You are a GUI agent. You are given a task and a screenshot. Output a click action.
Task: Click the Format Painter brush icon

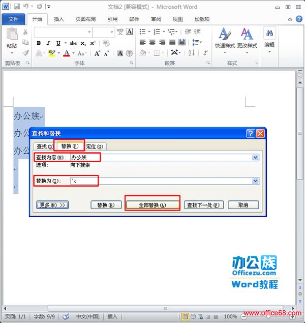click(x=25, y=53)
